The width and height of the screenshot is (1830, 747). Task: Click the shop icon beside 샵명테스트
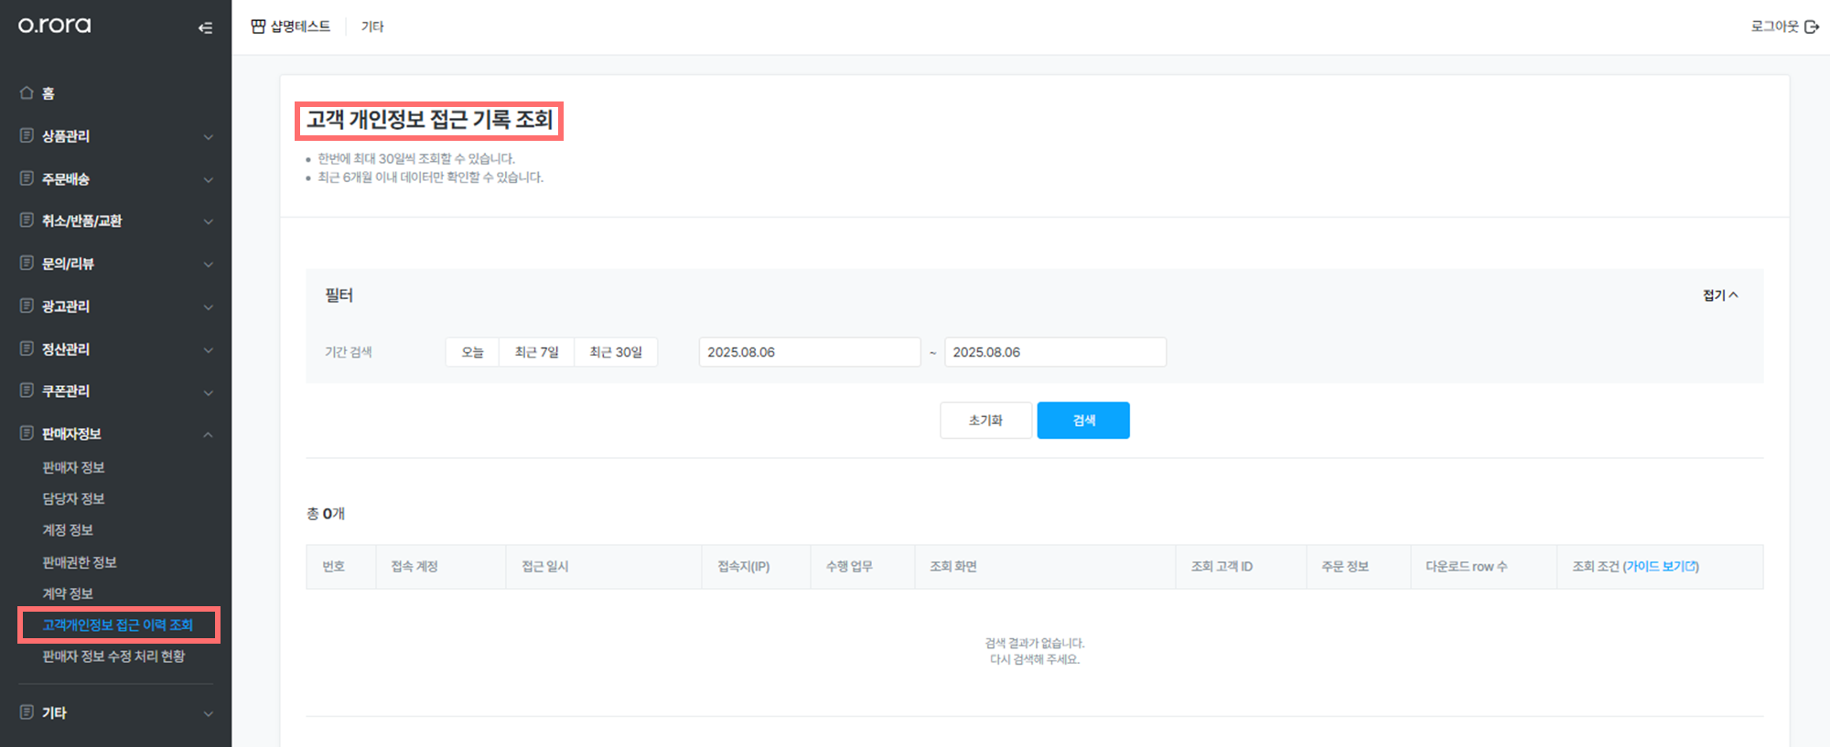(x=258, y=27)
